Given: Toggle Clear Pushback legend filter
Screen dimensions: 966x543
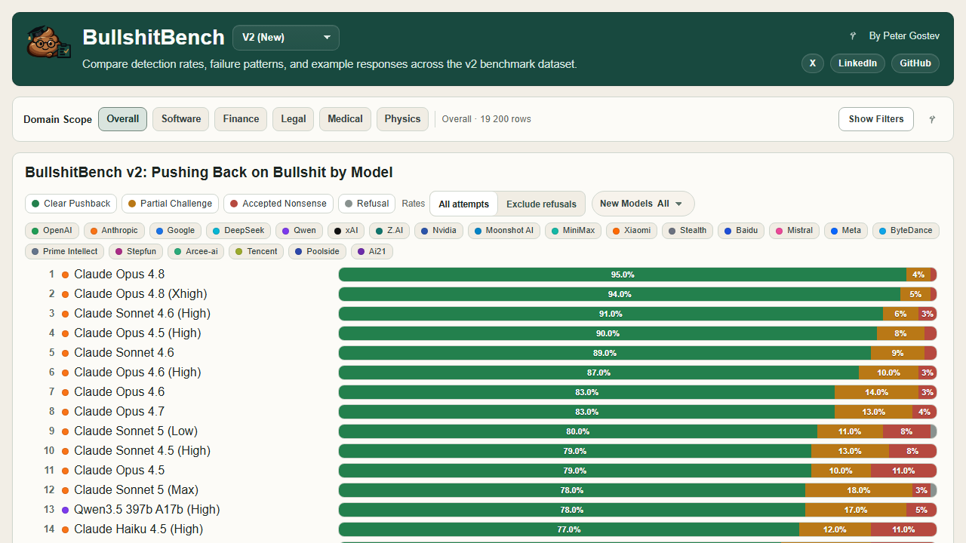Looking at the screenshot, I should (x=71, y=204).
